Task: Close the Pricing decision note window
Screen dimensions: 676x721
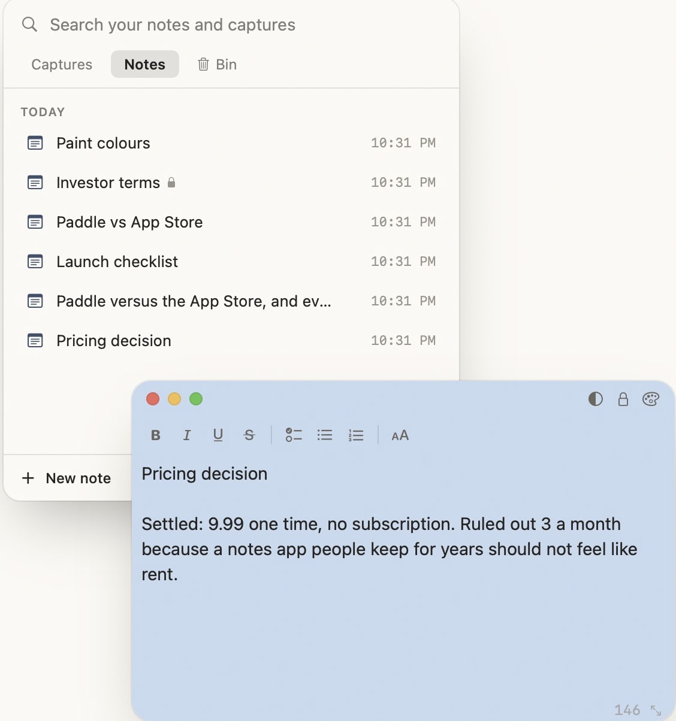Action: (153, 399)
